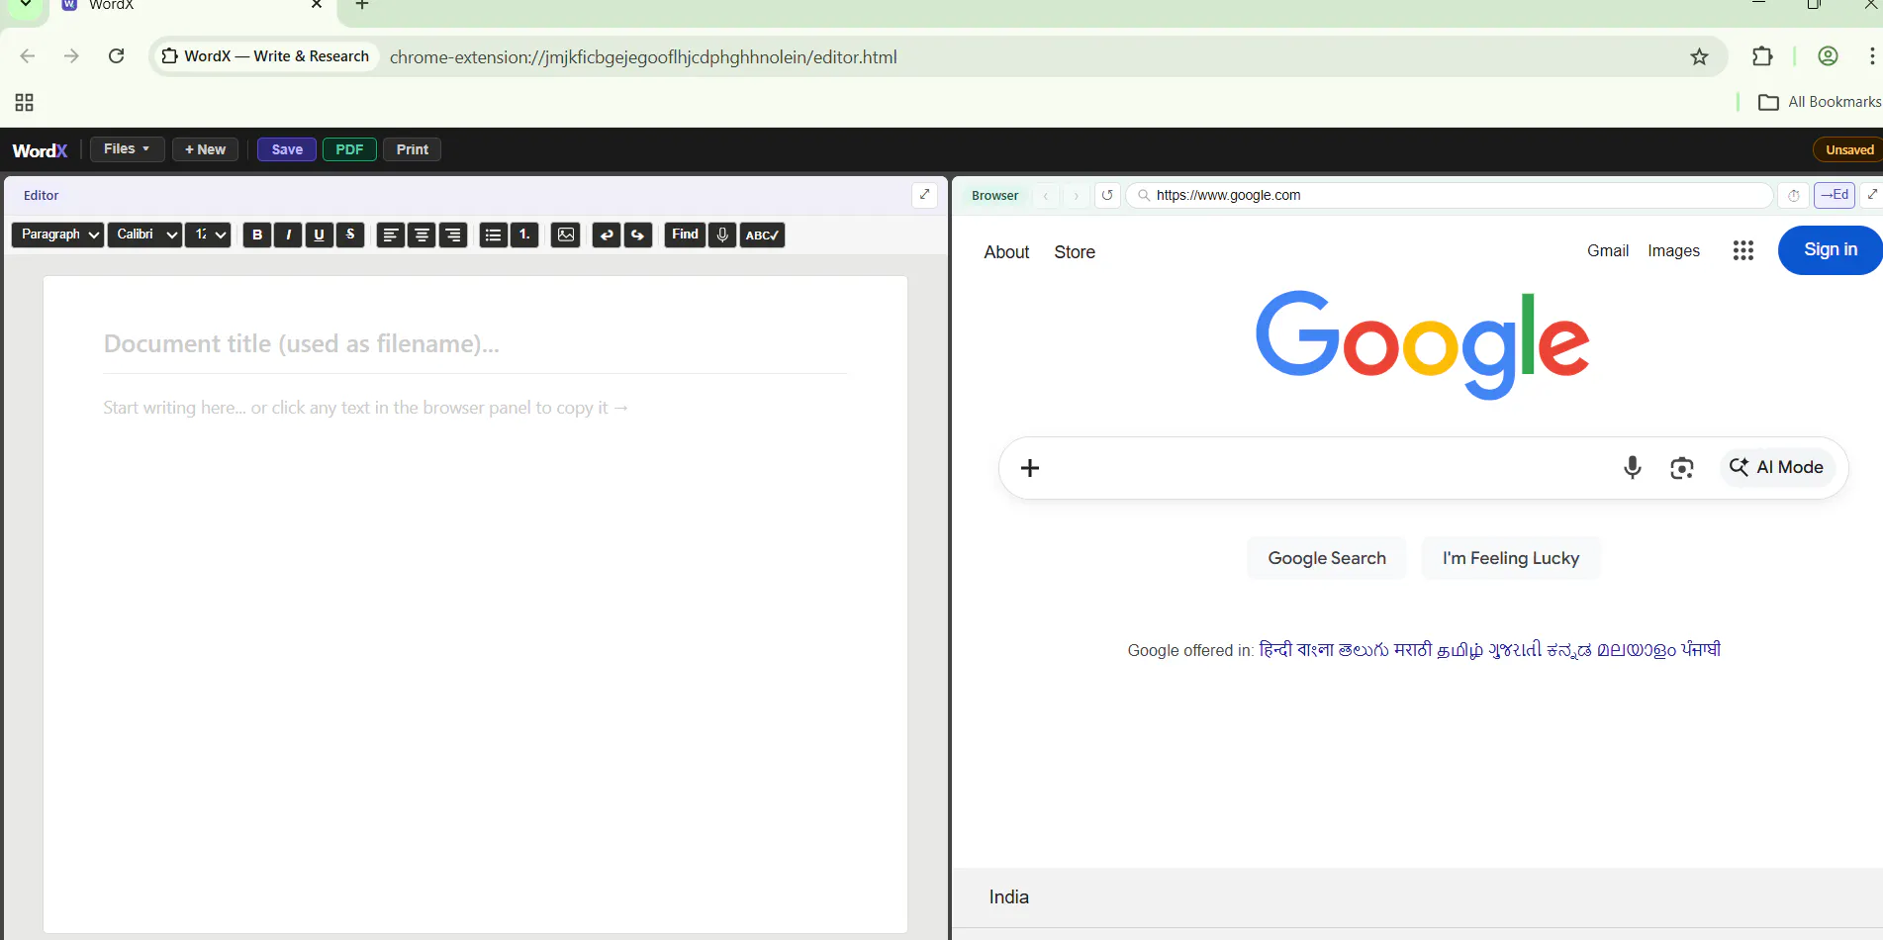1883x940 pixels.
Task: Bookmark this page with the star icon
Action: tap(1699, 56)
